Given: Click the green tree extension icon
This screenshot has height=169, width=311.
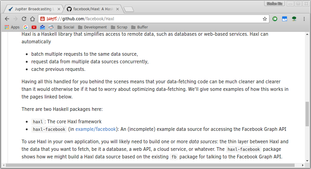Looking at the screenshot, I should click(x=294, y=19).
